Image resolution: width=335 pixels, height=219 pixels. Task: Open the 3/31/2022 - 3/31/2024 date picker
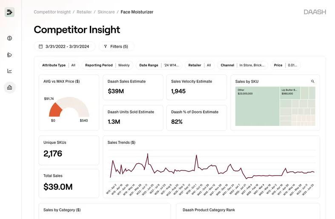(x=65, y=46)
